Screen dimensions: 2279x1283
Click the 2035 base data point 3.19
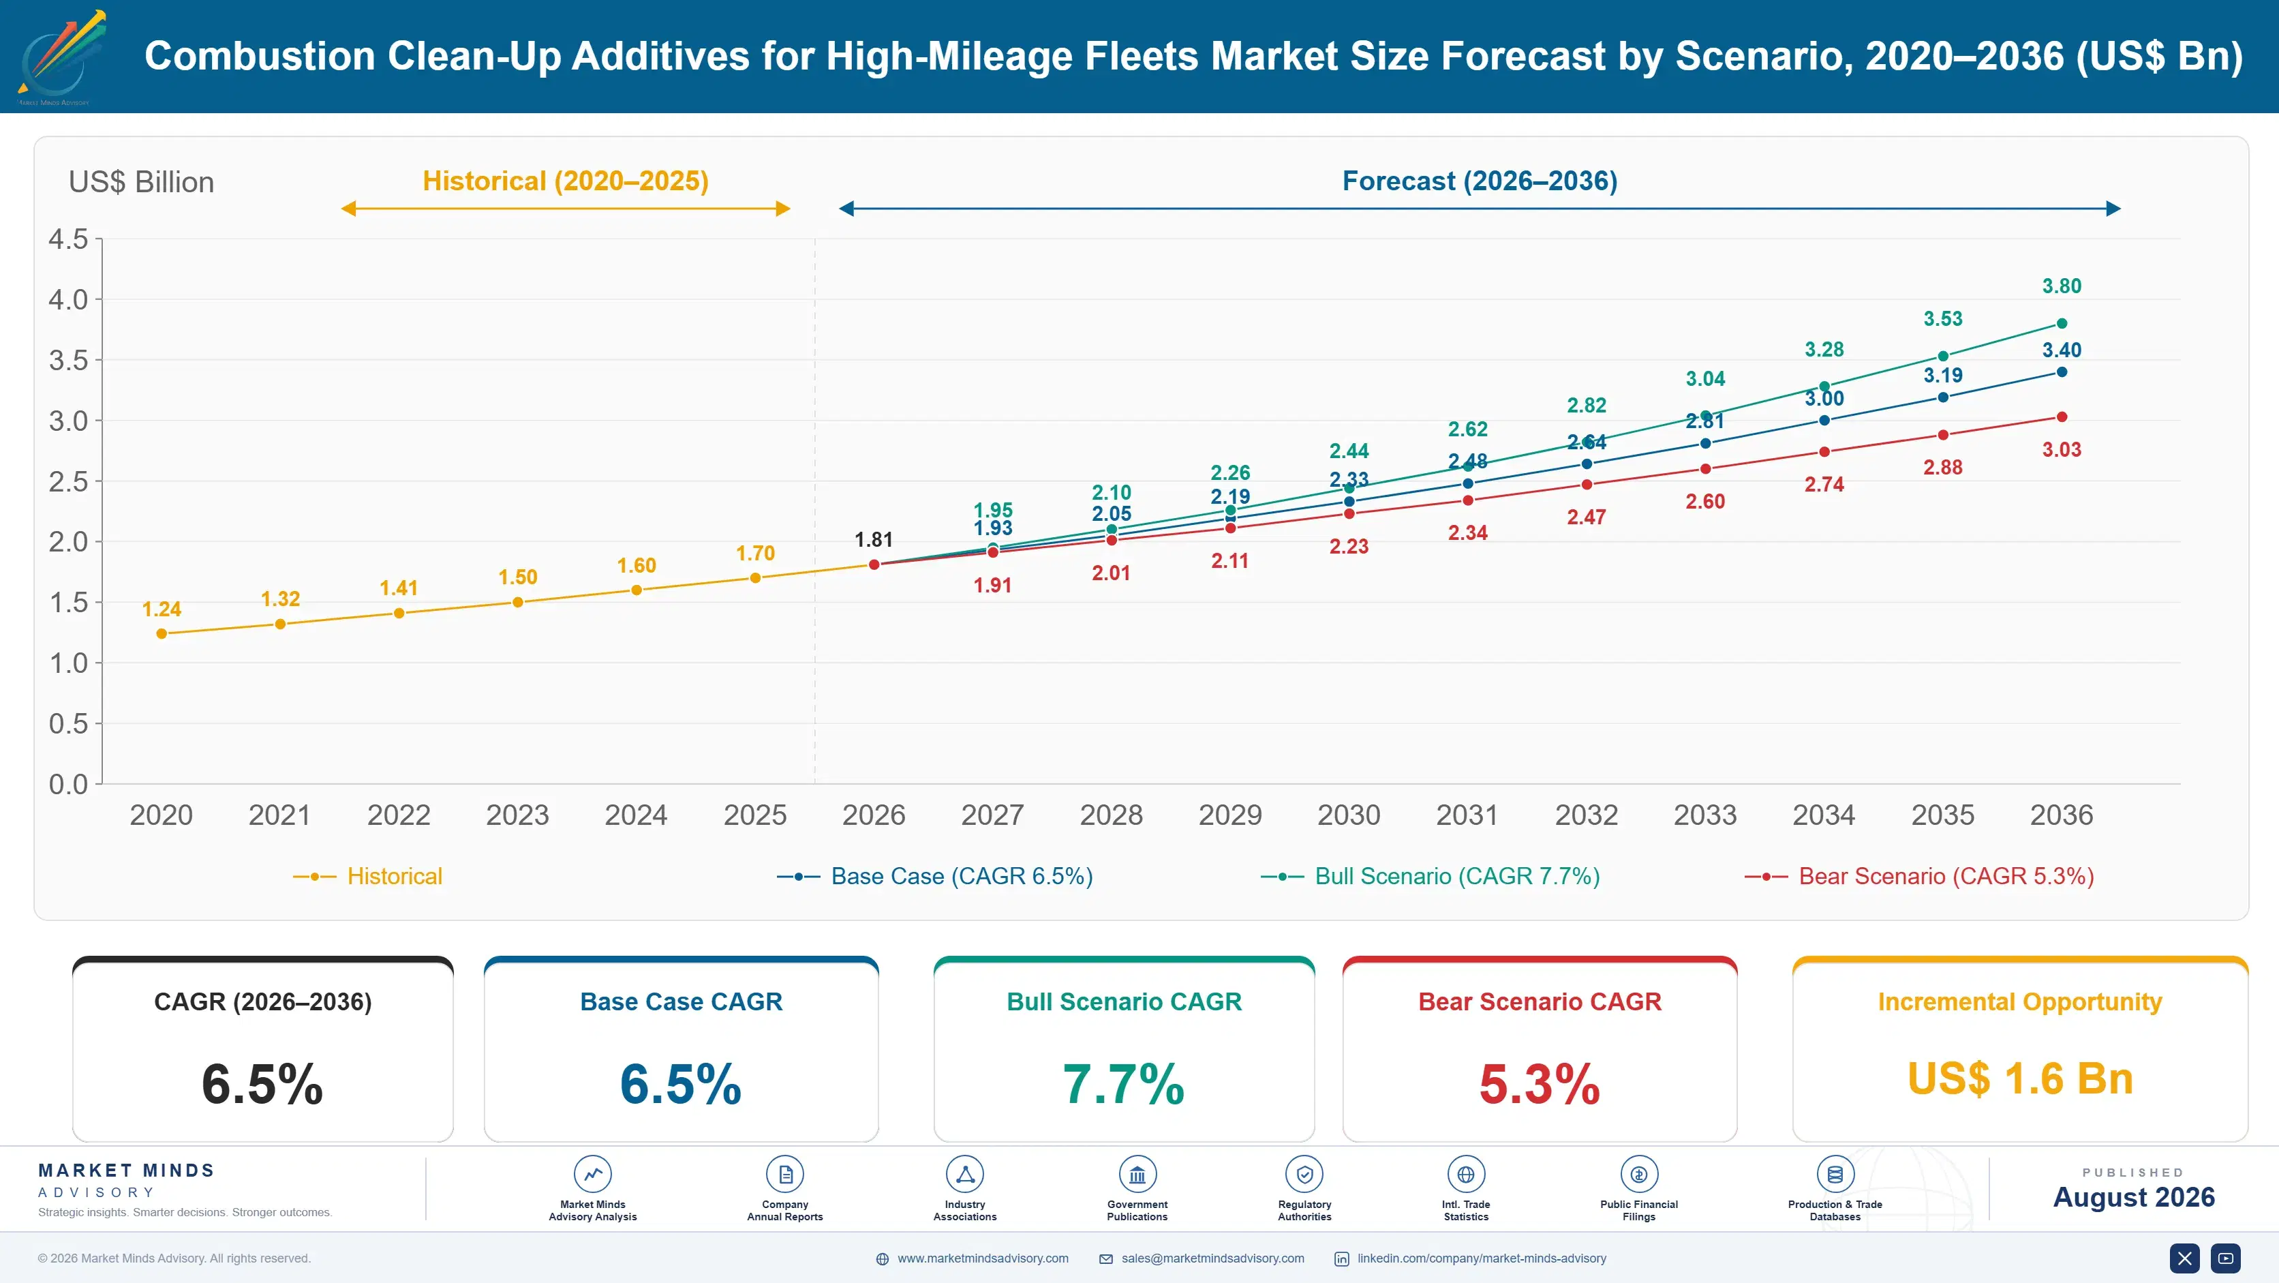1944,397
